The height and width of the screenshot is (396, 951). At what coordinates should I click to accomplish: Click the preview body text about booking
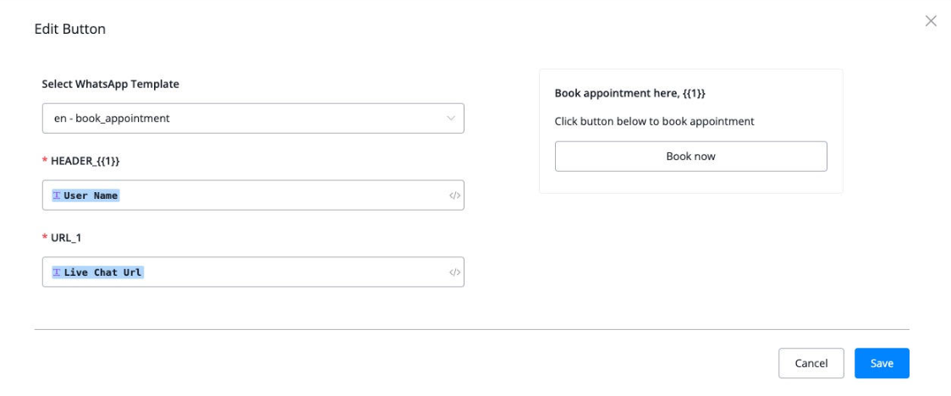point(654,121)
